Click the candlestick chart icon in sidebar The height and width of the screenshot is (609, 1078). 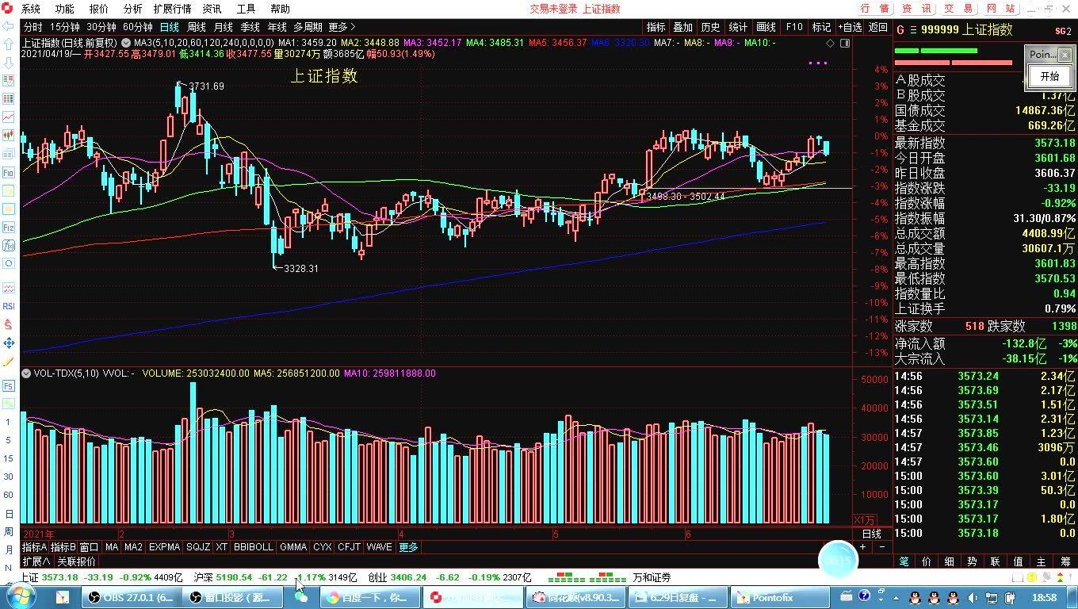click(x=9, y=135)
